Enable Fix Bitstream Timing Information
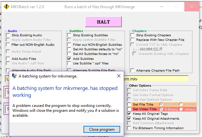The image size is (202, 137). [129, 128]
